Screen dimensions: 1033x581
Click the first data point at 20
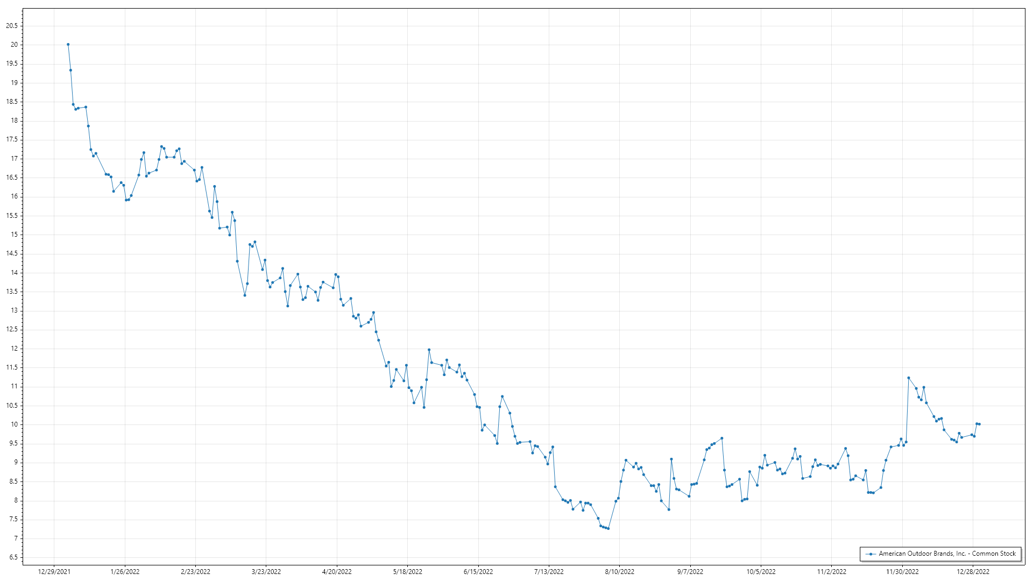tap(68, 45)
